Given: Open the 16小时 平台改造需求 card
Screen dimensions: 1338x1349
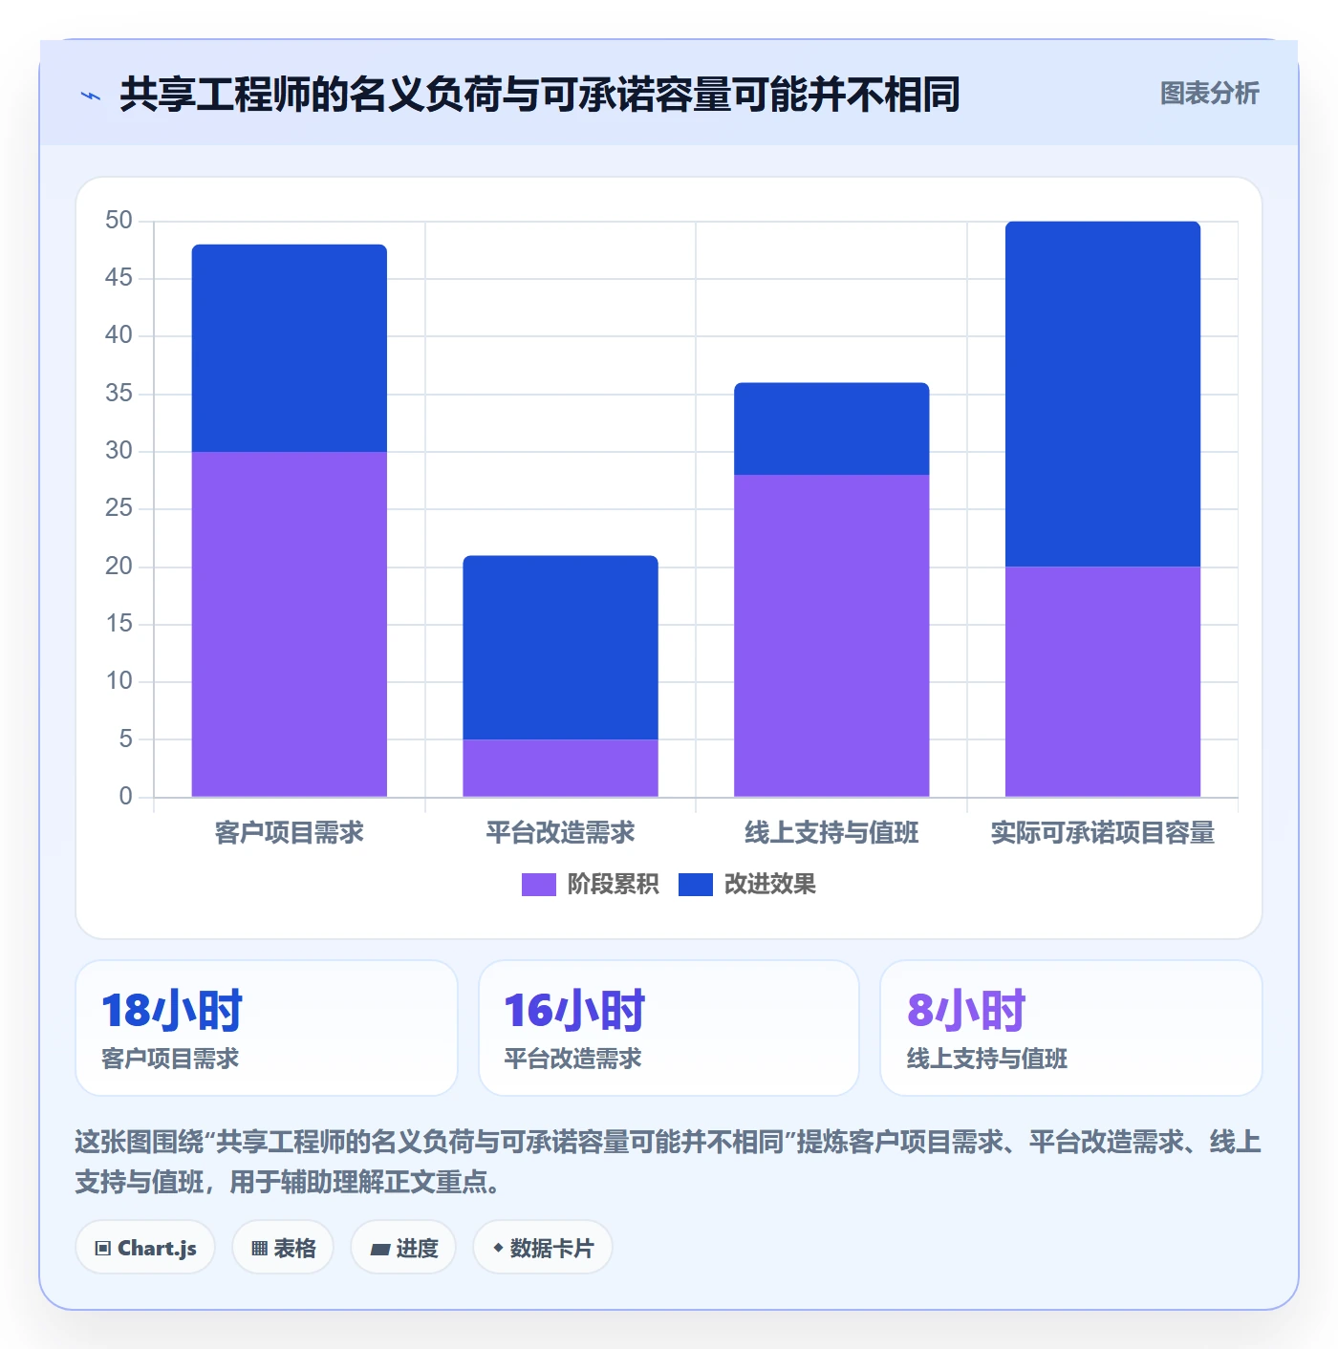Looking at the screenshot, I should pyautogui.click(x=669, y=1028).
